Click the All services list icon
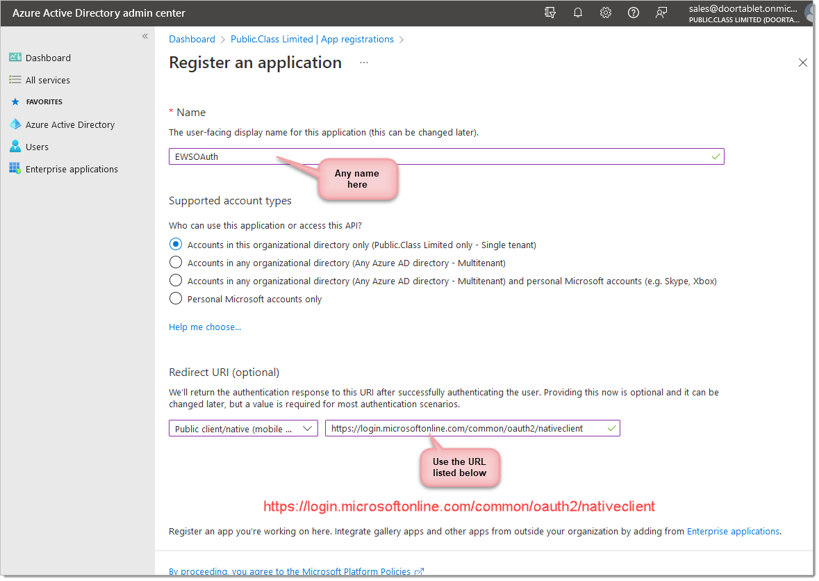 point(15,80)
